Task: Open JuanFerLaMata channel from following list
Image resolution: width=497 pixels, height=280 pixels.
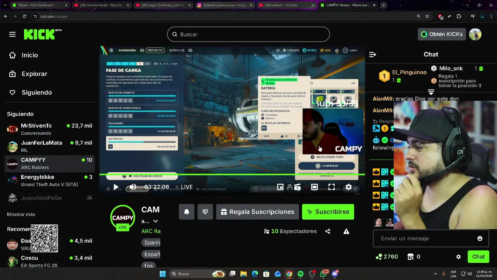Action: point(49,146)
